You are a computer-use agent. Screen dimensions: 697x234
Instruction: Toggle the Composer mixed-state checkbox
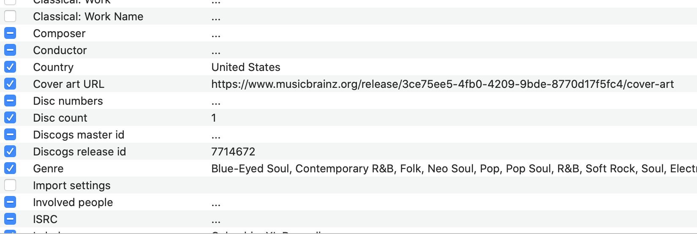point(10,33)
